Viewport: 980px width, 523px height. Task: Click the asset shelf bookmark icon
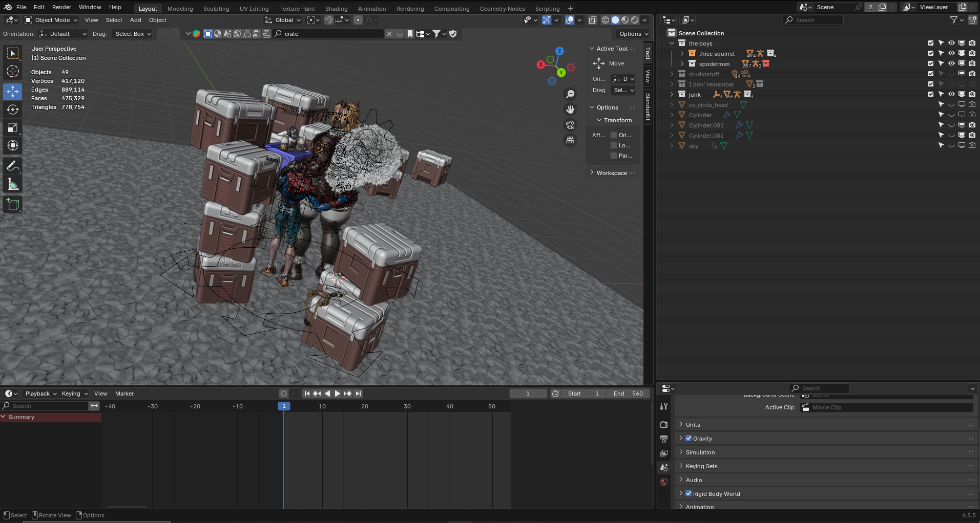(x=410, y=34)
